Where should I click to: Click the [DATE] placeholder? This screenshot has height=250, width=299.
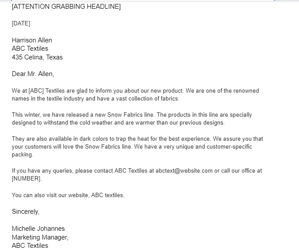tap(21, 24)
